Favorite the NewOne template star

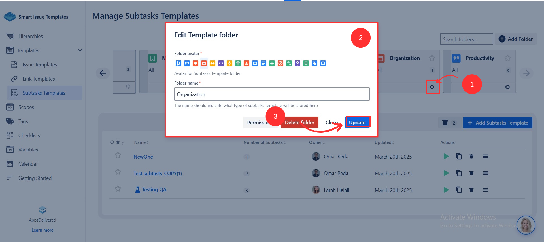(118, 155)
